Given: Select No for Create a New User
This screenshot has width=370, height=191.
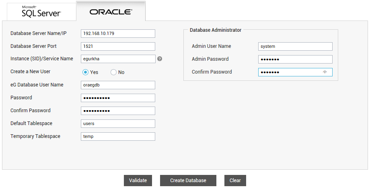Looking at the screenshot, I should click(113, 72).
